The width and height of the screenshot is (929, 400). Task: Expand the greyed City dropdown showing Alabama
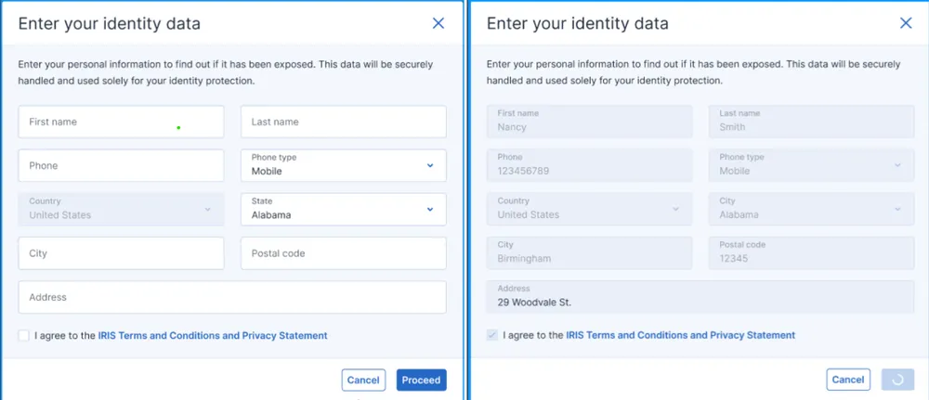811,209
